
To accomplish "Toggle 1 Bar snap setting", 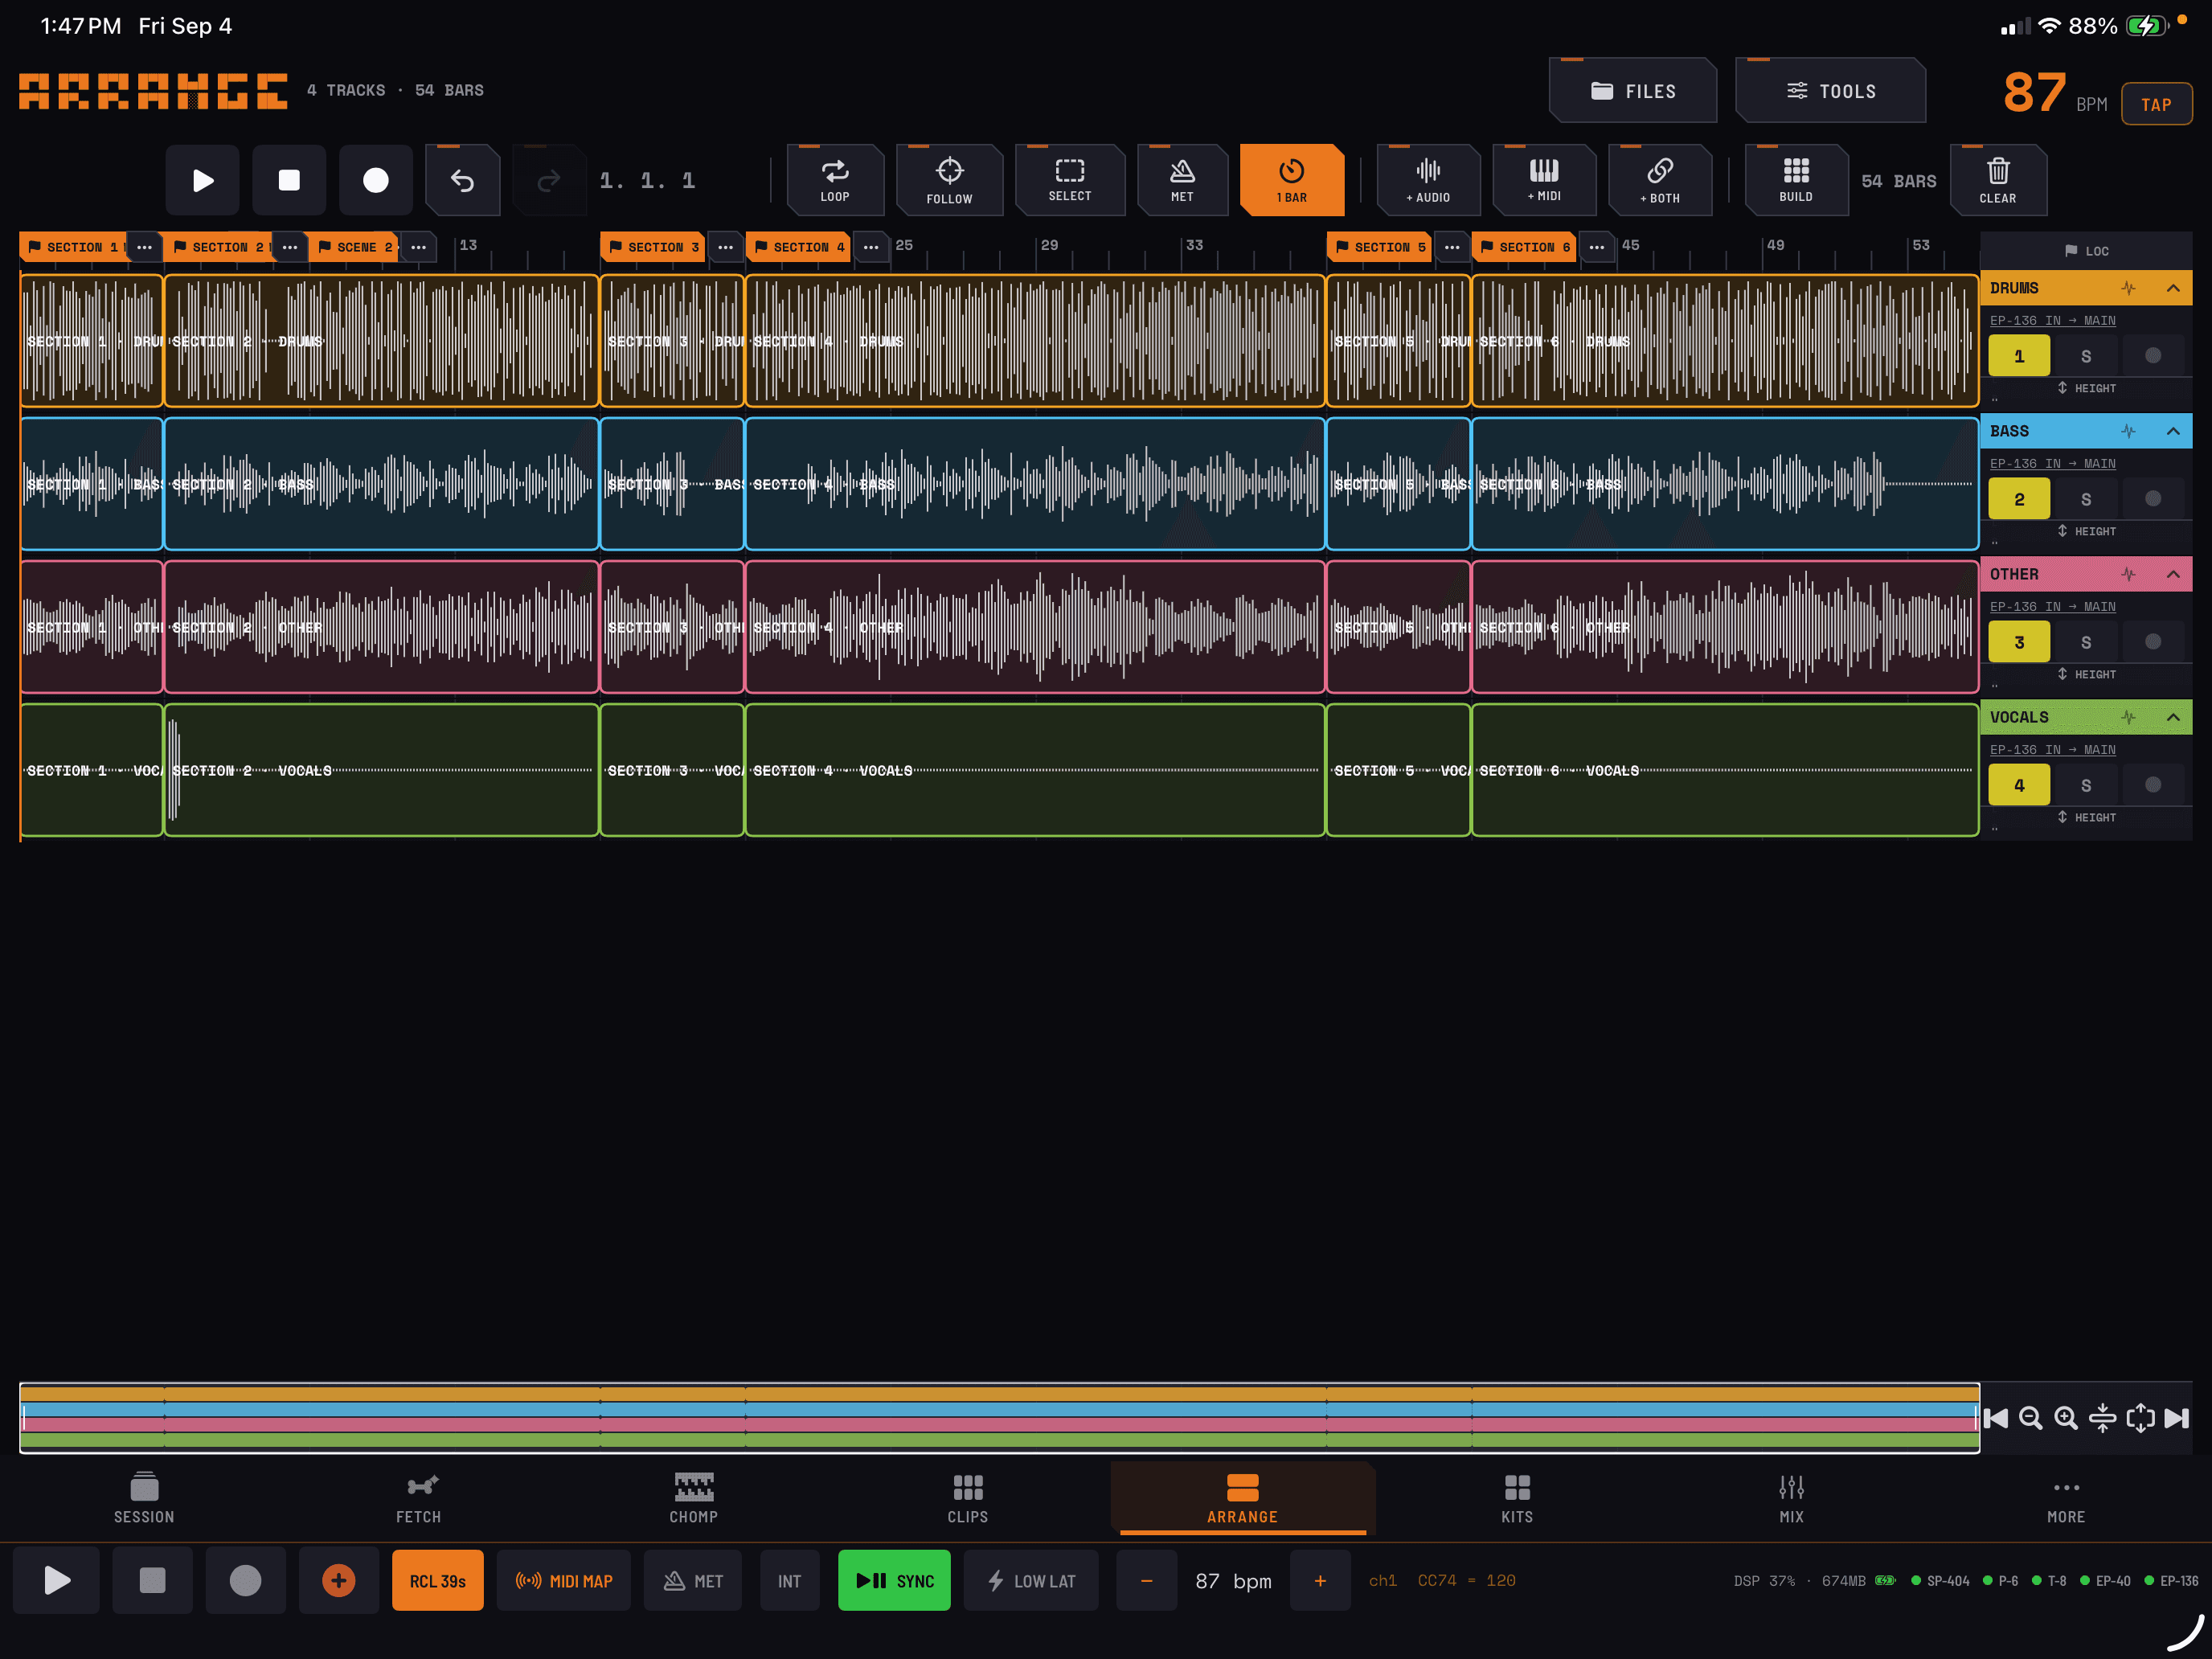I will [1291, 180].
